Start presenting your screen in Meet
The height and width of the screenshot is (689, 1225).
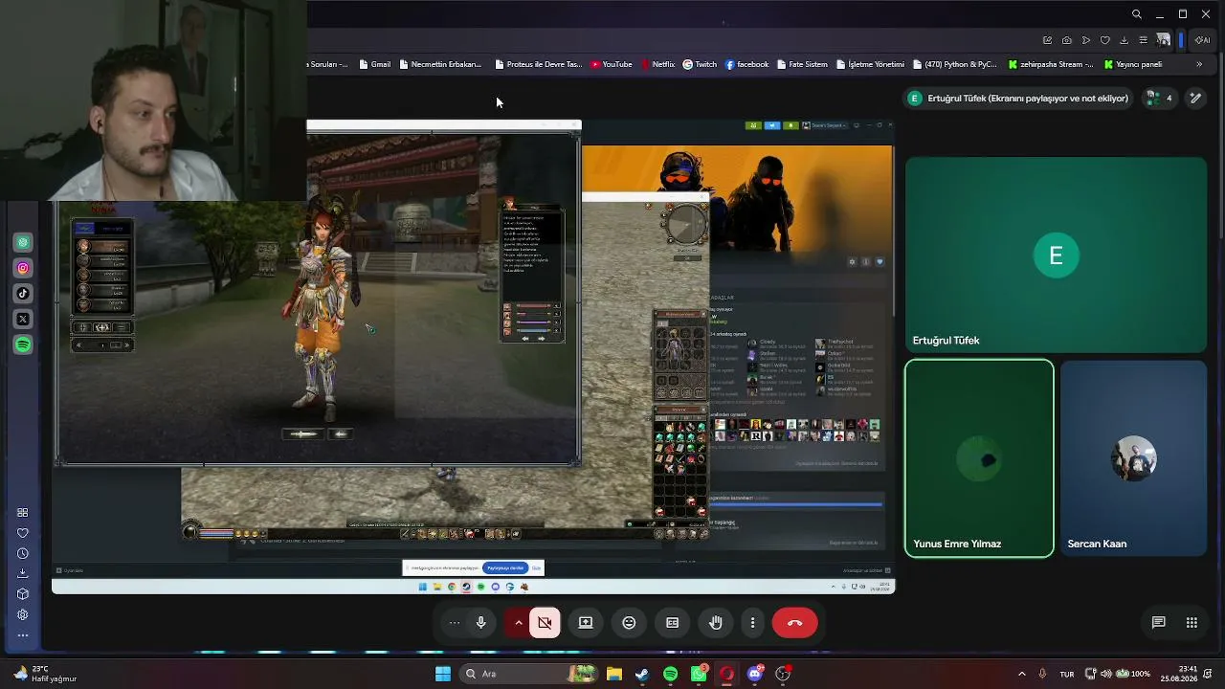(x=586, y=623)
